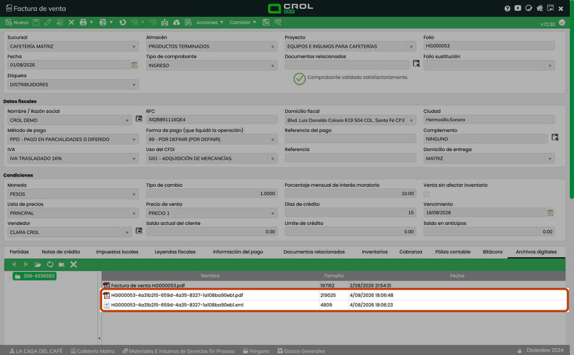The image size is (574, 355).
Task: Click LA CASA DEL CAFÉ in status bar
Action: click(x=36, y=351)
